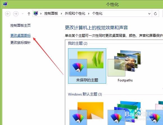Viewport: 163px width, 125px height.
Task: Expand the chevron after 控制面板
Action: pyautogui.click(x=62, y=13)
